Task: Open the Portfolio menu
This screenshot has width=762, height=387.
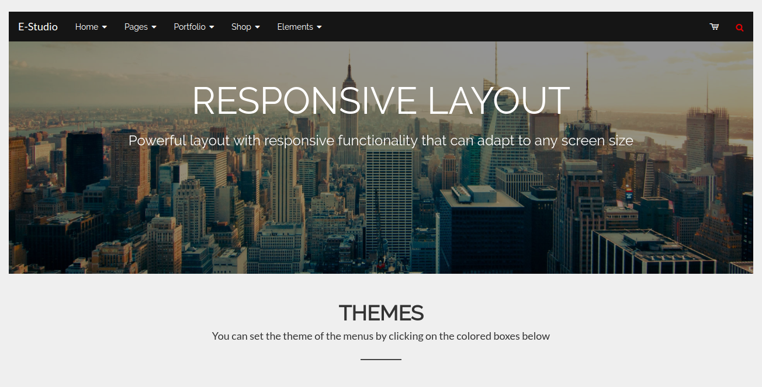Action: tap(194, 27)
